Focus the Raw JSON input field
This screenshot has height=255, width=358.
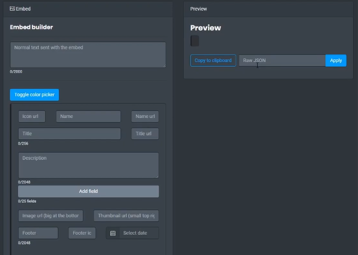[282, 61]
